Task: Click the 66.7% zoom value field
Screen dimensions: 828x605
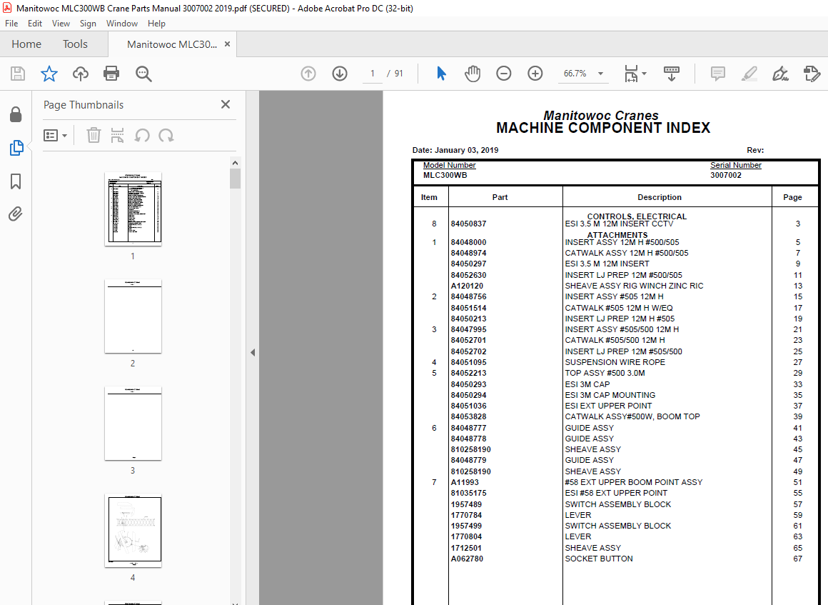Action: 575,74
